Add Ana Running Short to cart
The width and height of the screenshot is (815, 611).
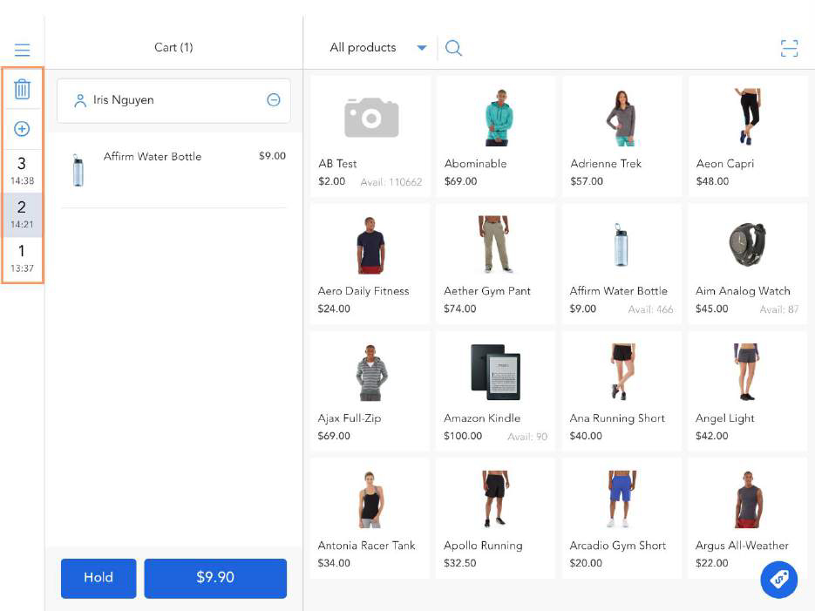coord(621,391)
